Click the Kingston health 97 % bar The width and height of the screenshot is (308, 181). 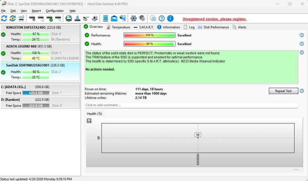coord(36,34)
